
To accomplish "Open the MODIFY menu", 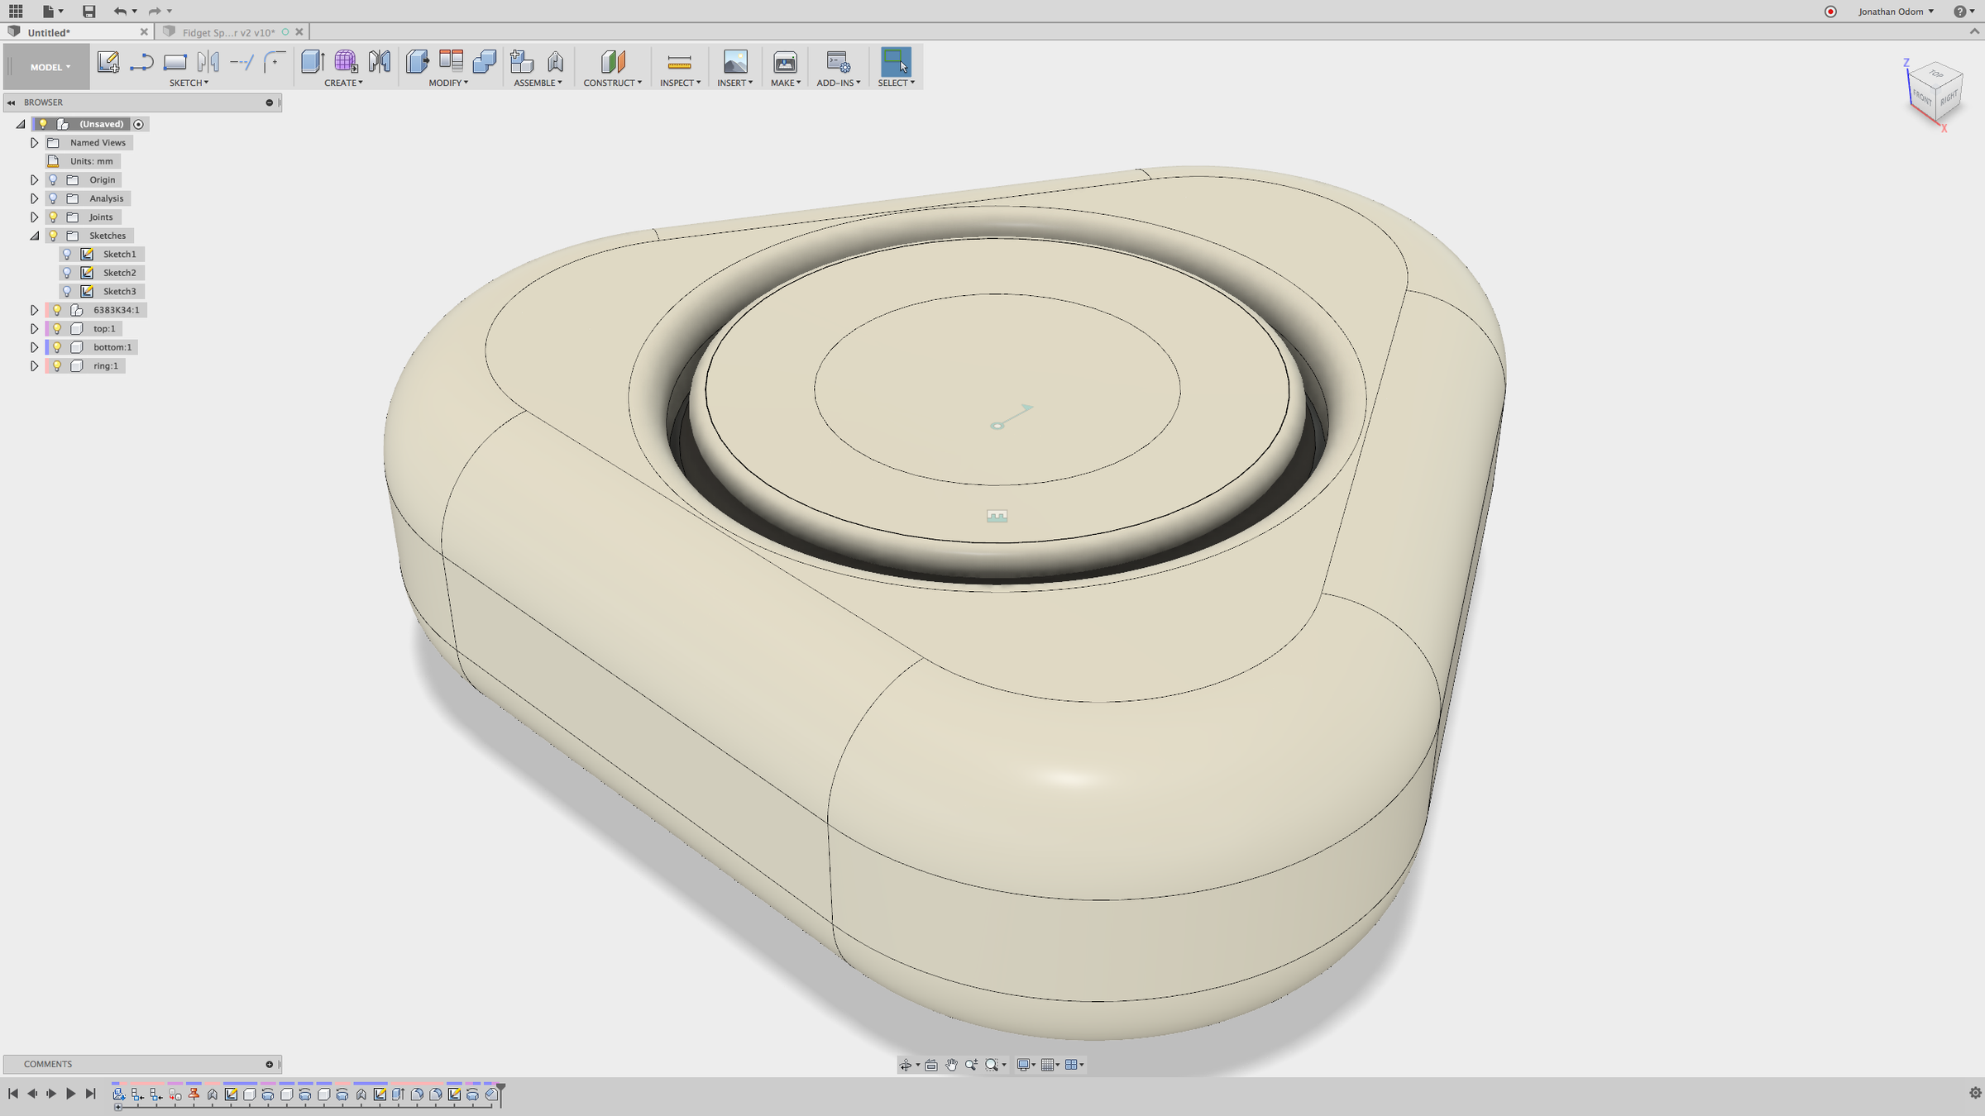I will click(447, 83).
